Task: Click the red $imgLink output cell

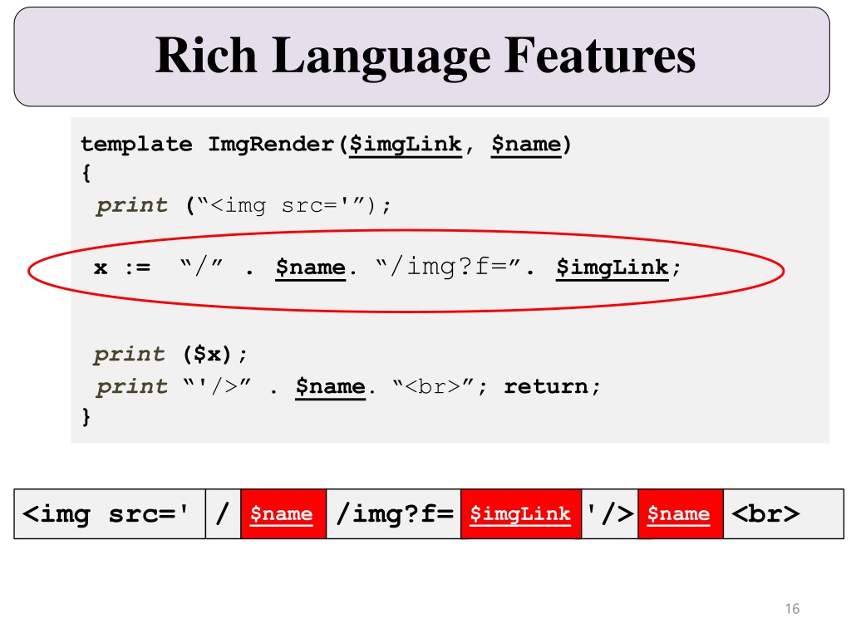Action: pos(521,513)
